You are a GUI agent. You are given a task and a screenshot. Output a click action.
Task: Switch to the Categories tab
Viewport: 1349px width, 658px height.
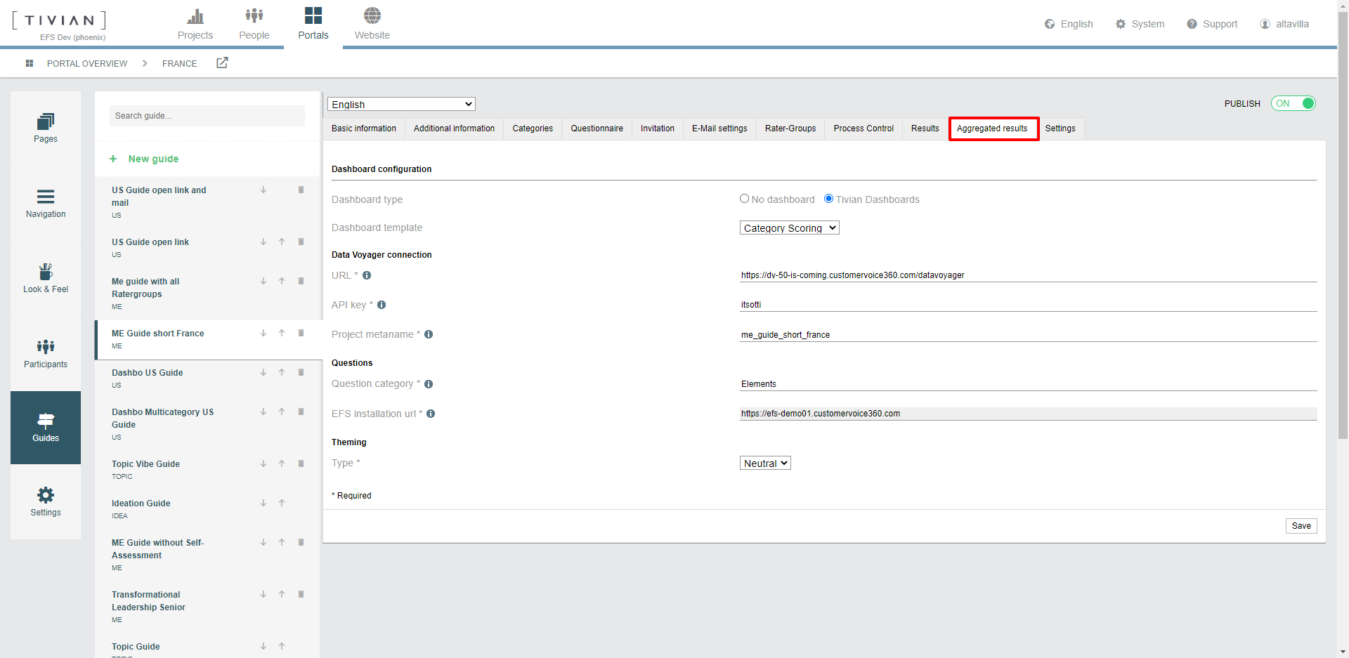[533, 129]
